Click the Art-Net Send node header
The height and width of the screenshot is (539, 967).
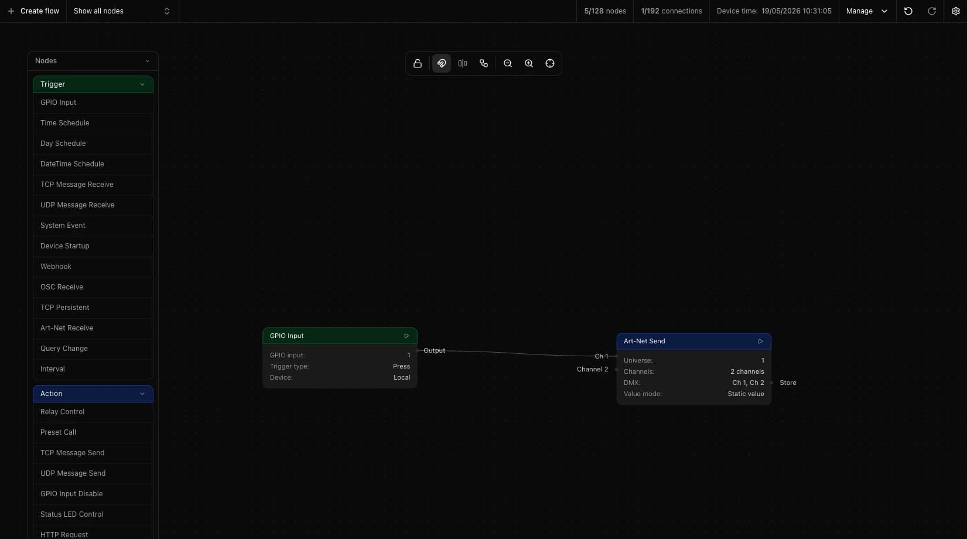coord(693,341)
